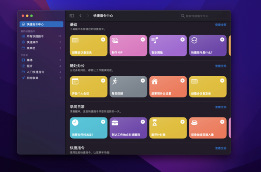Click 查看全部 for the 快捷指令 section
261x172 pixels.
point(221,148)
